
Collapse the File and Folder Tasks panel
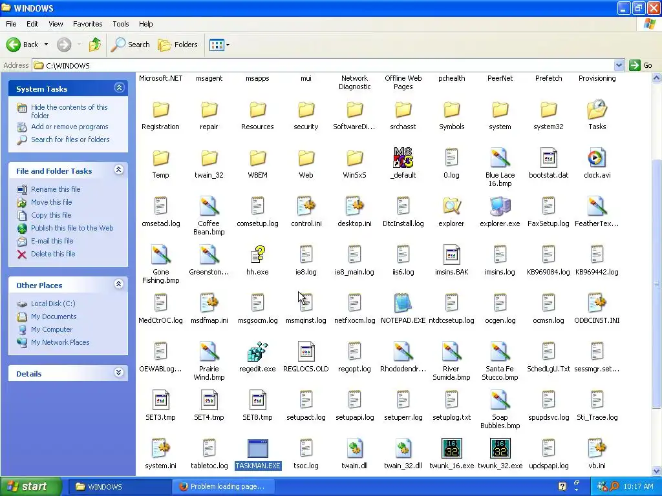[119, 170]
